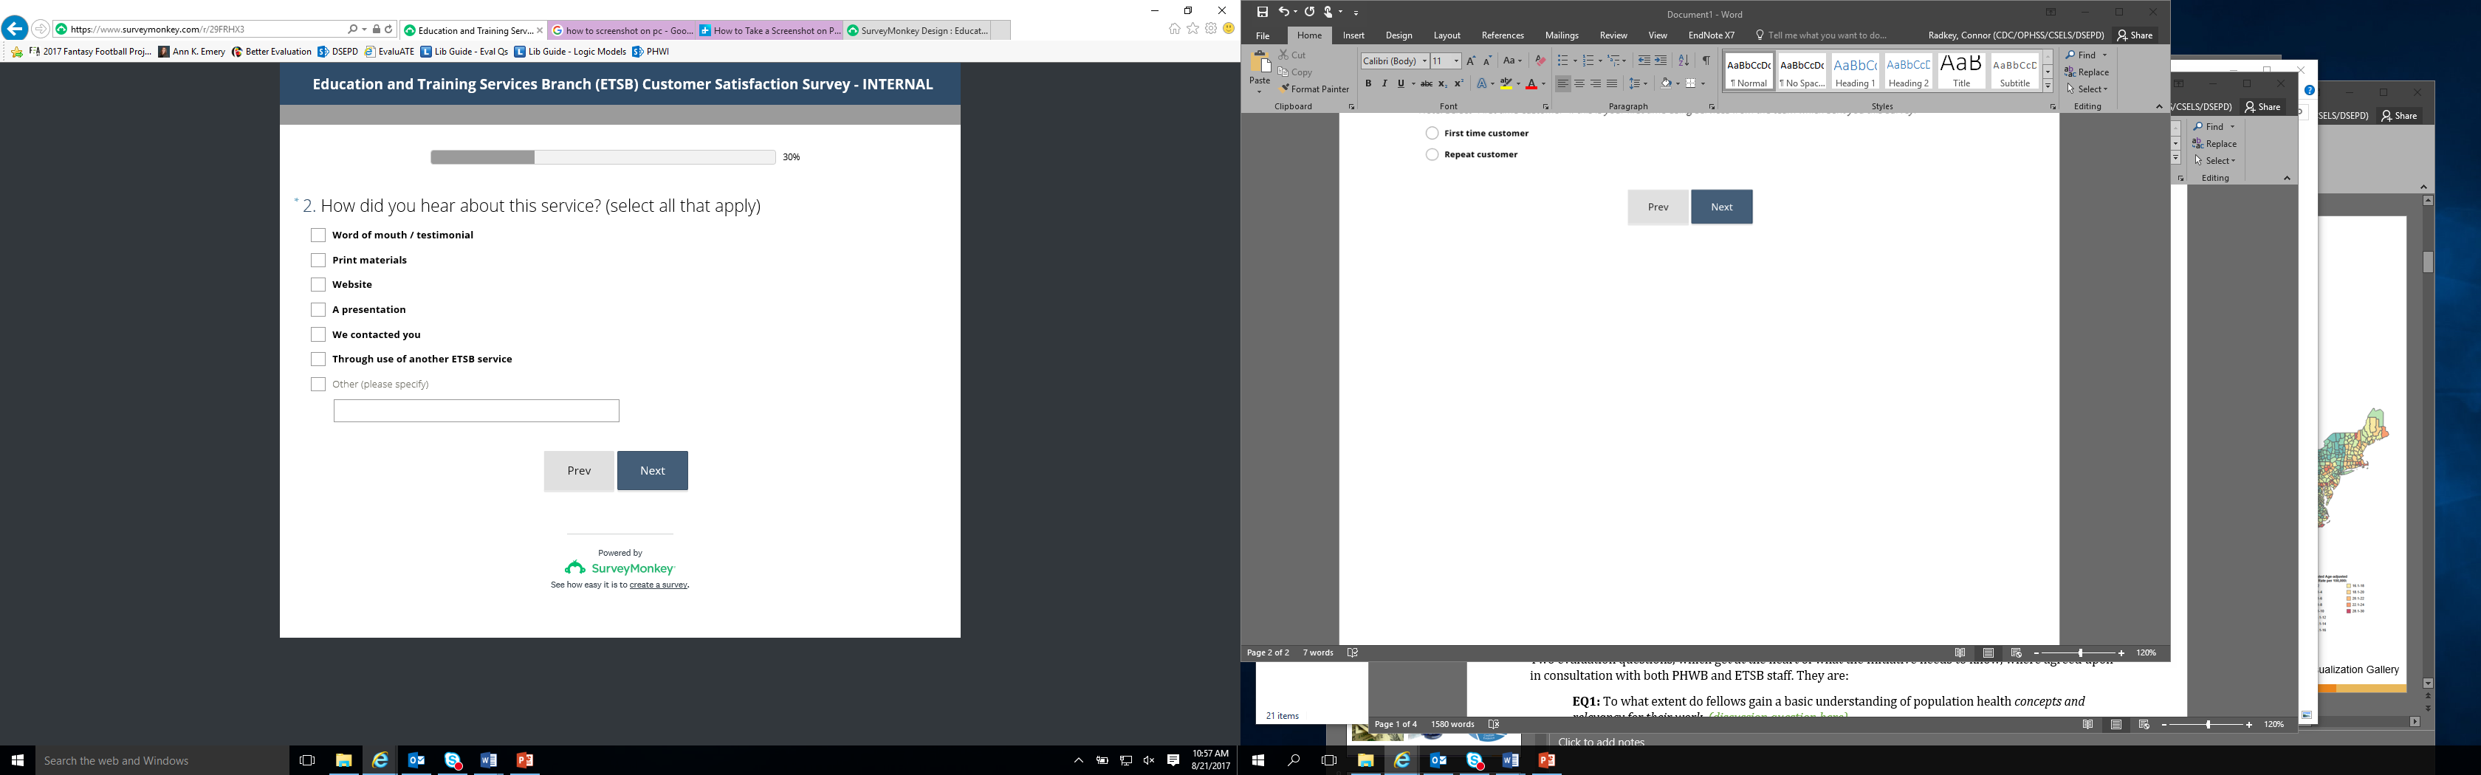Save the Word document from Quick Access toolbar
The width and height of the screenshot is (2481, 775).
(x=1263, y=13)
